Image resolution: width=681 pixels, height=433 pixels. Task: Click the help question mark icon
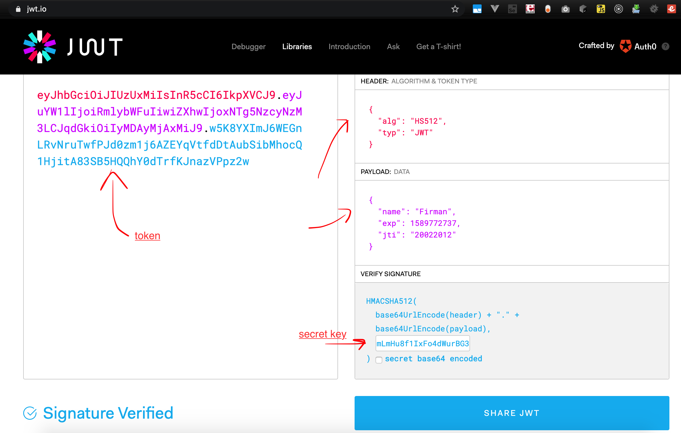coord(666,46)
